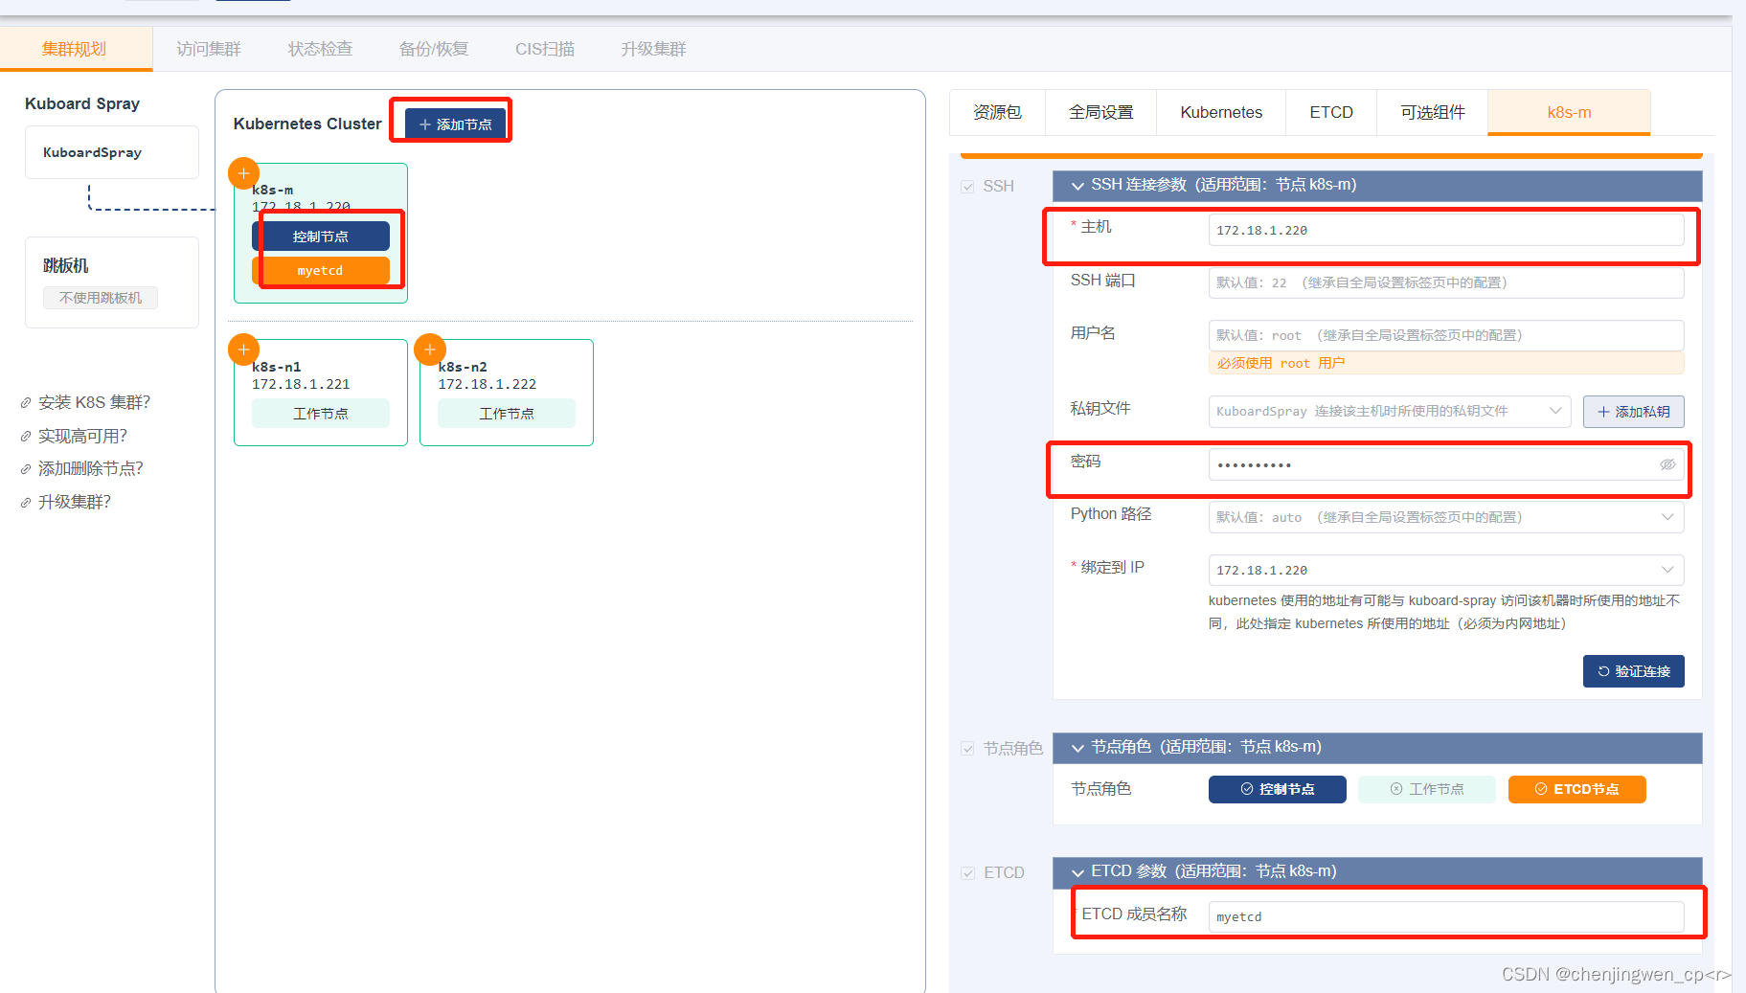Toggle the ETCD节点 role button

click(x=1576, y=789)
